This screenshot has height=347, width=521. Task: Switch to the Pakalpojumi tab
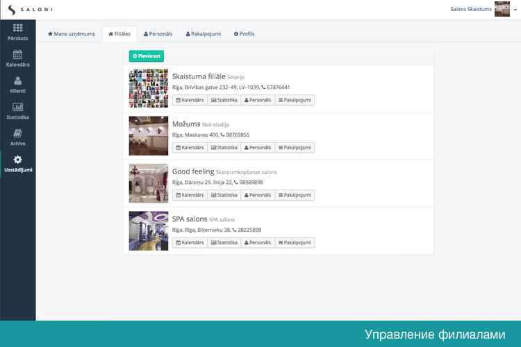204,34
